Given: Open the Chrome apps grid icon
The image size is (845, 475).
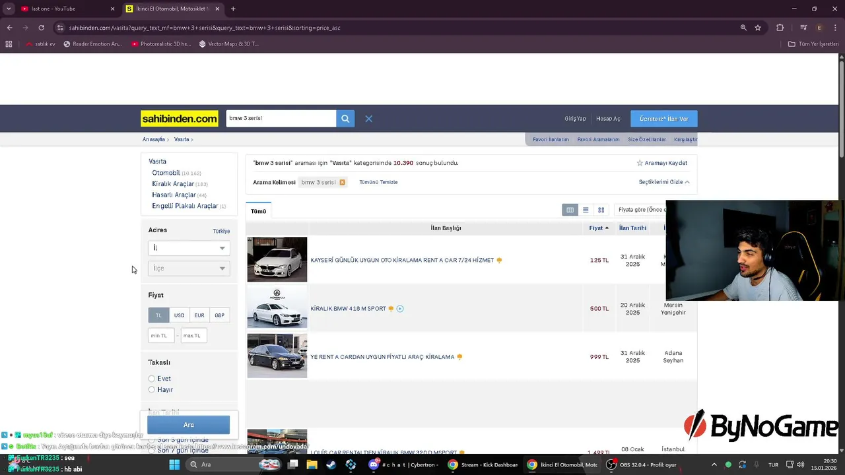Looking at the screenshot, I should pyautogui.click(x=9, y=44).
